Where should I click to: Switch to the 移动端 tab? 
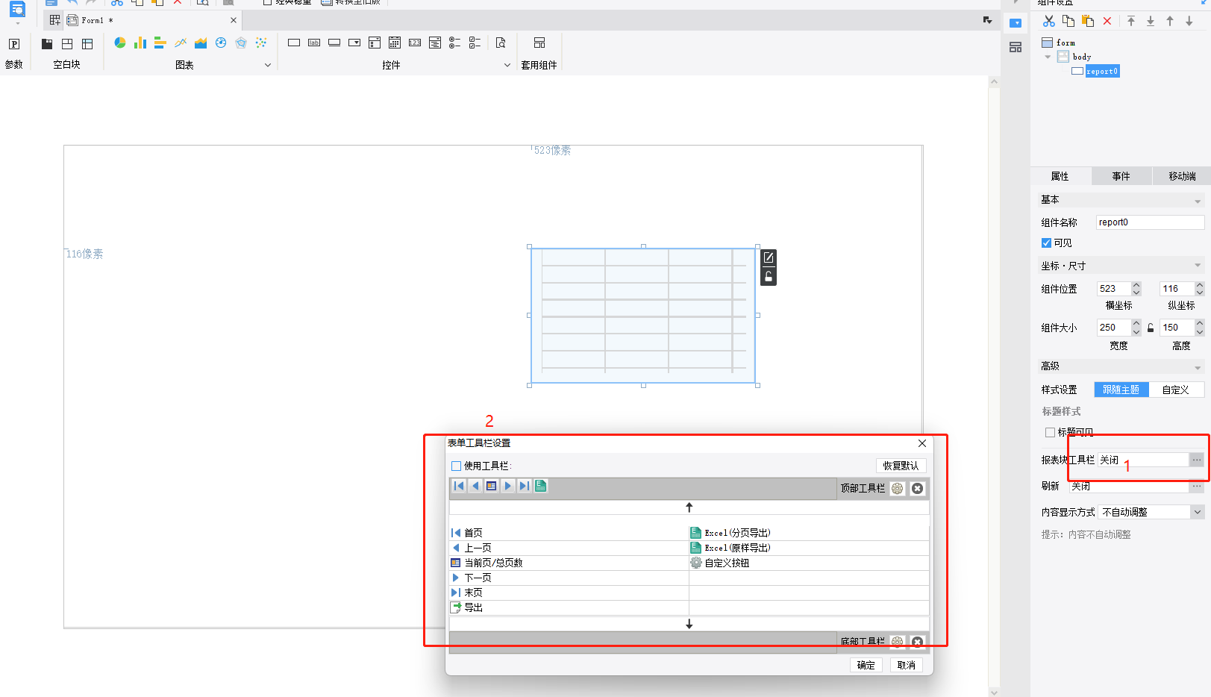tap(1182, 176)
